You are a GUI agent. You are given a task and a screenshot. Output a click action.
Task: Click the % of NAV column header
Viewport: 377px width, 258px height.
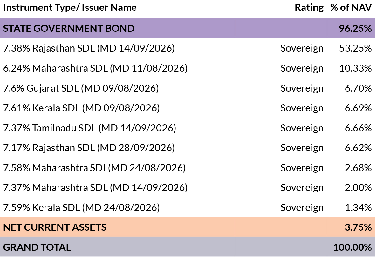pos(351,8)
